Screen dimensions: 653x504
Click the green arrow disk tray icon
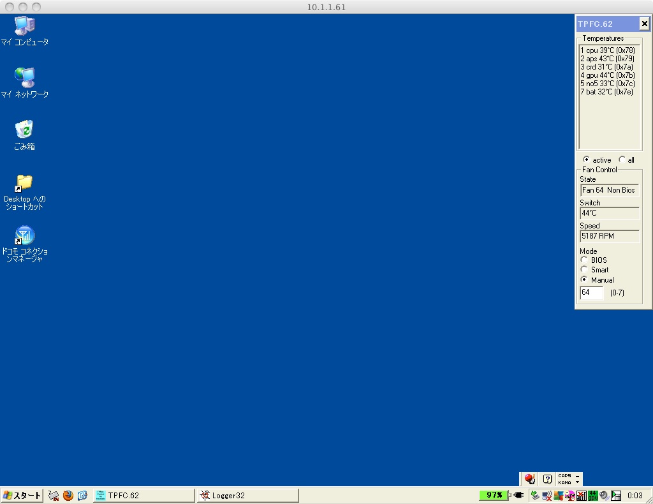(x=615, y=495)
